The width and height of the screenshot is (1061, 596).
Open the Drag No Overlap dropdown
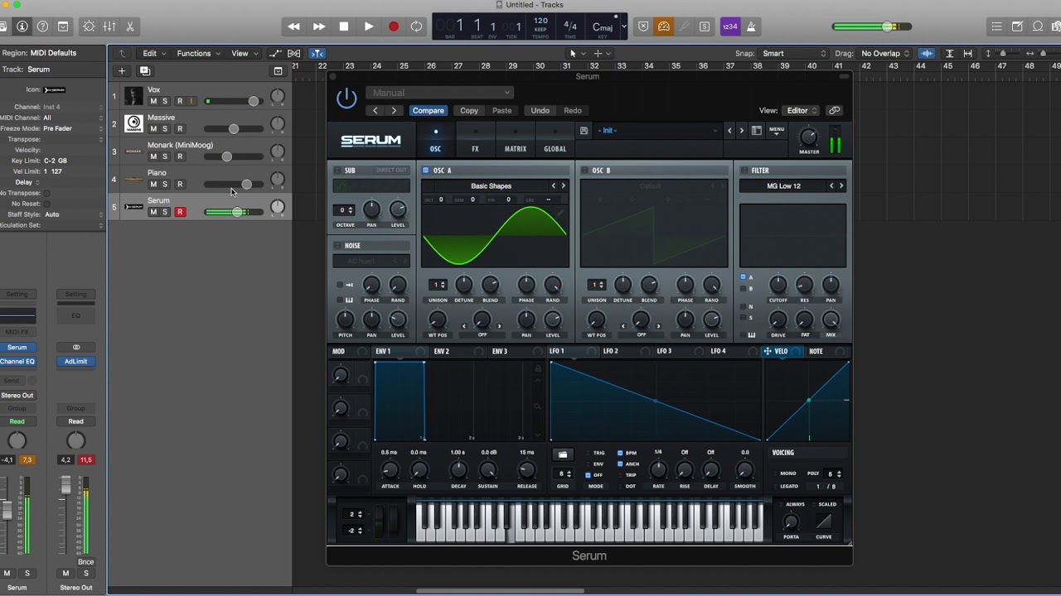coord(884,54)
